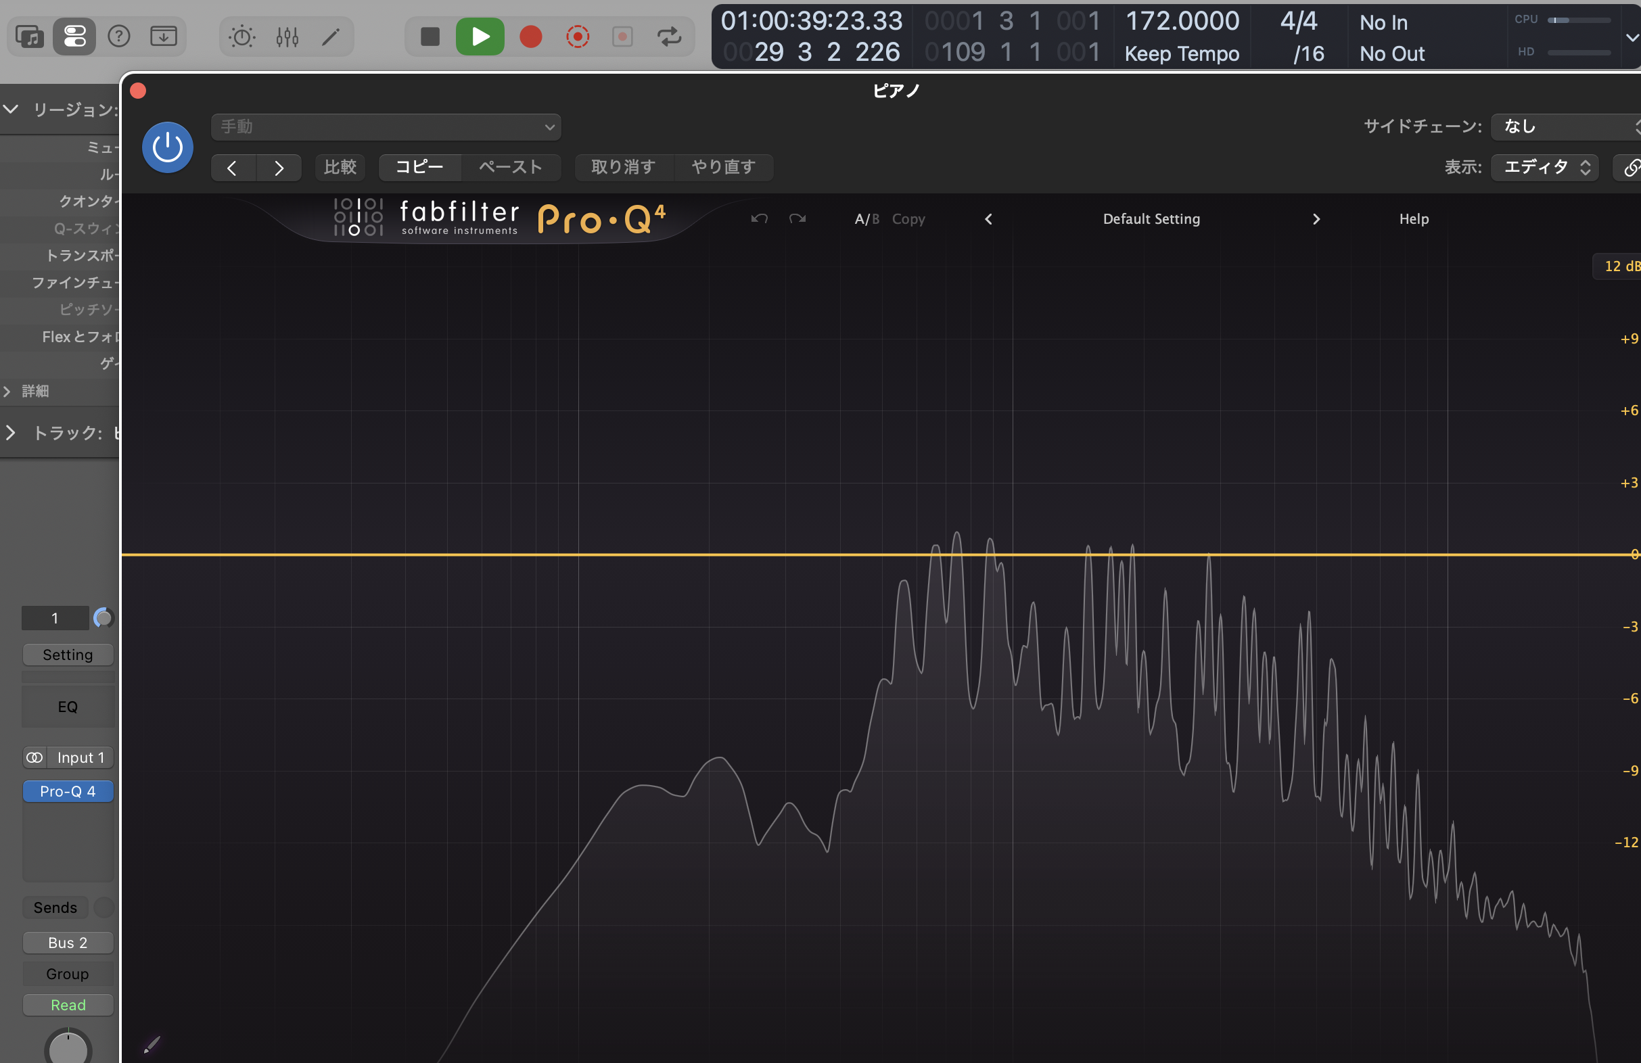Image resolution: width=1641 pixels, height=1063 pixels.
Task: Open Quick Help question mark icon
Action: pyautogui.click(x=118, y=36)
